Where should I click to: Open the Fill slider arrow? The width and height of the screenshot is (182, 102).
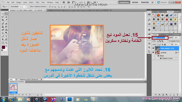click(179, 44)
